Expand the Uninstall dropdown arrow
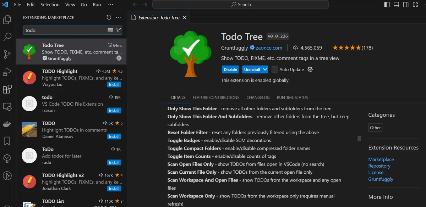The width and height of the screenshot is (426, 207). click(265, 69)
